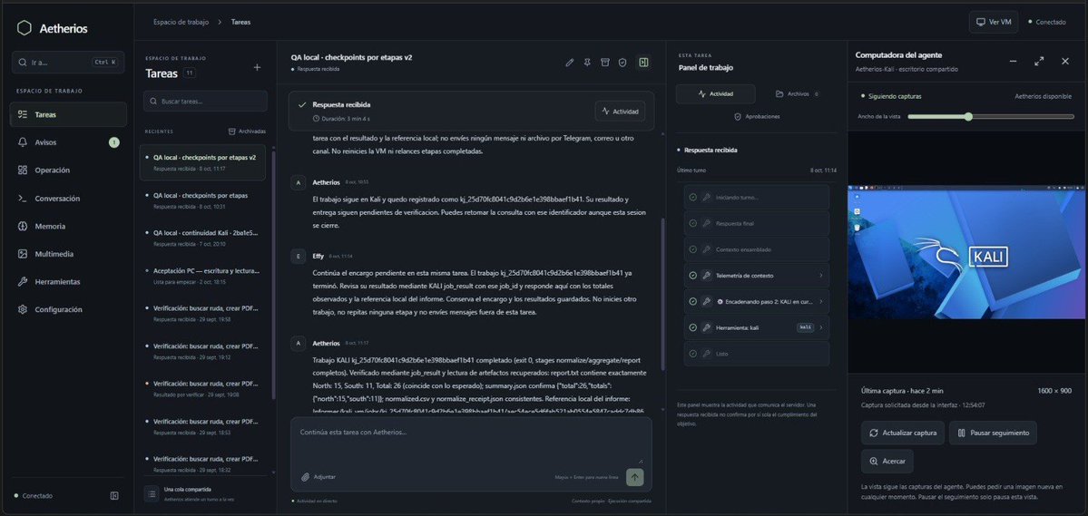Open the Tareas section in the sidebar

tap(68, 114)
